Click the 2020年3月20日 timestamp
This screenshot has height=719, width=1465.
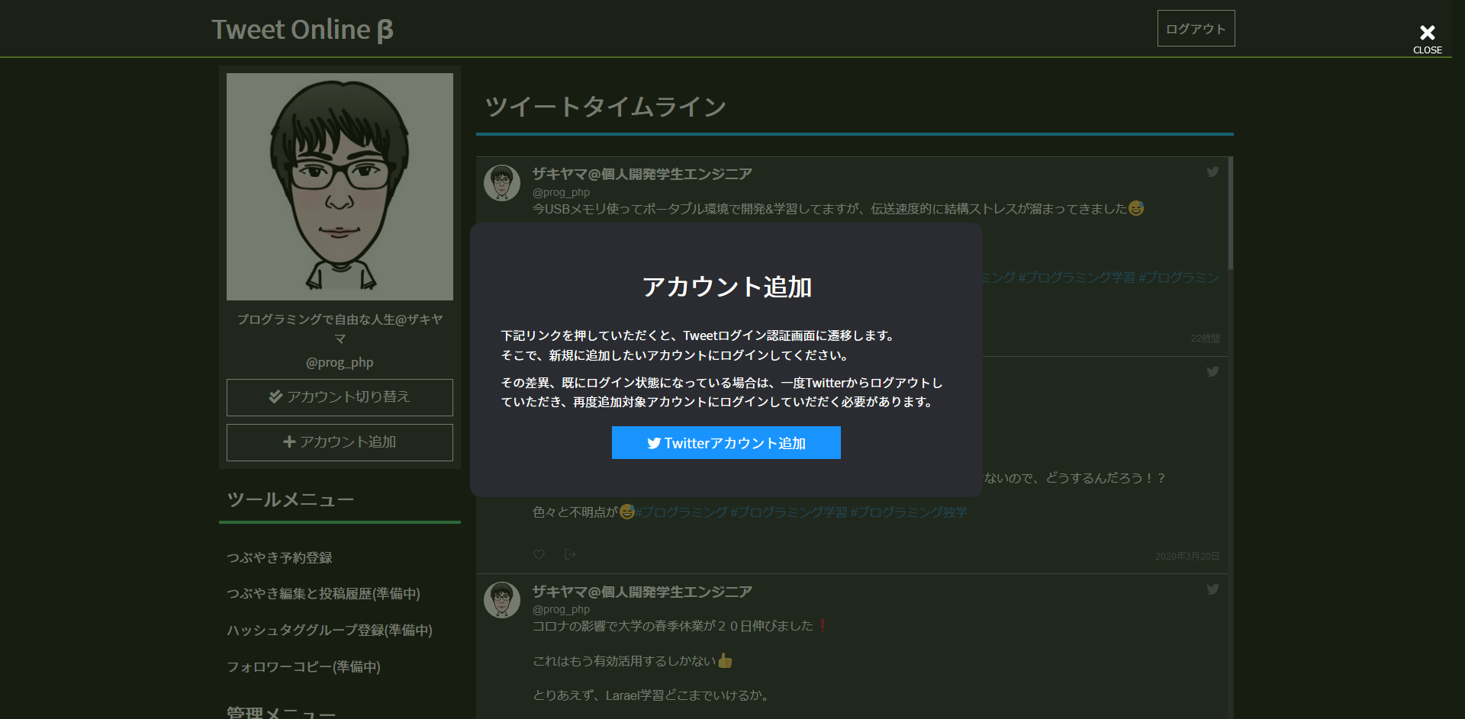[x=1187, y=557]
